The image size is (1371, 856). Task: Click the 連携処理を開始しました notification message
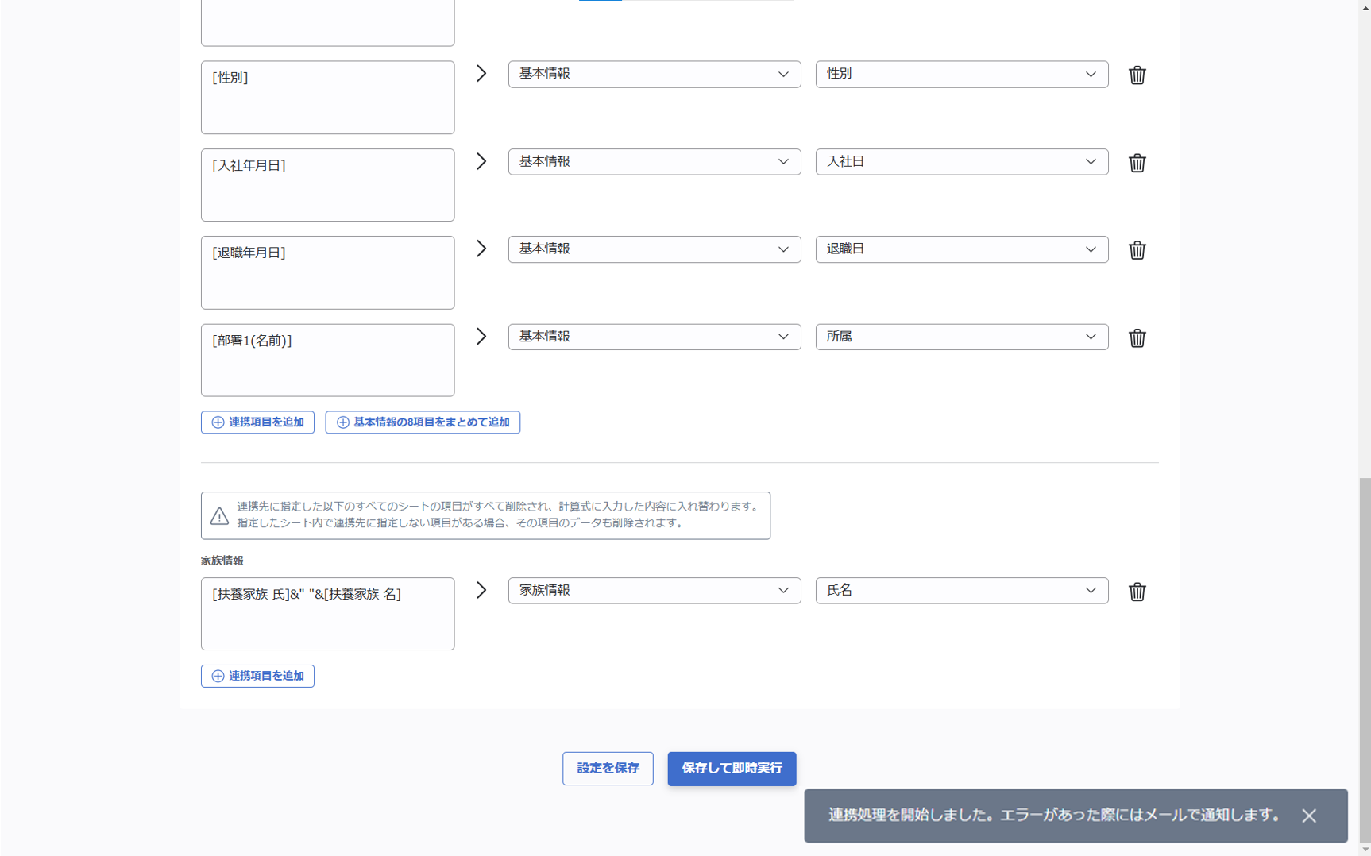(1054, 816)
